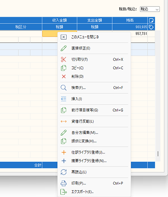Click the orange arrows 貸借行反転(L) icon

point(64,122)
